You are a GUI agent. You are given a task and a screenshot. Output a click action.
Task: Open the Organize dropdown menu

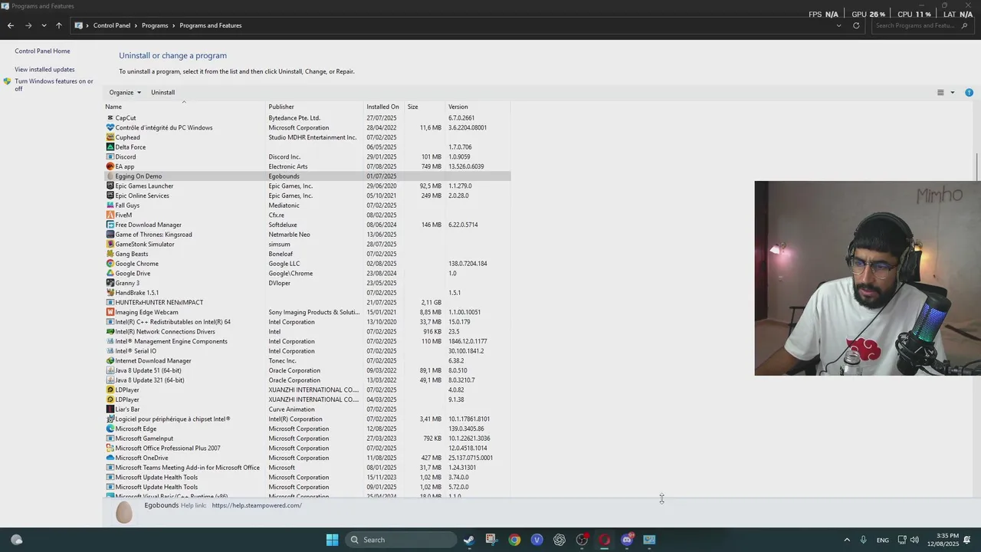click(x=125, y=92)
